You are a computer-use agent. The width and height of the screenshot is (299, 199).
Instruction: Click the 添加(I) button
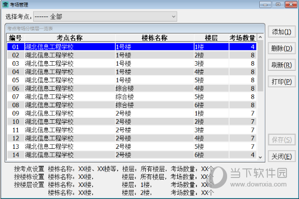[281, 32]
